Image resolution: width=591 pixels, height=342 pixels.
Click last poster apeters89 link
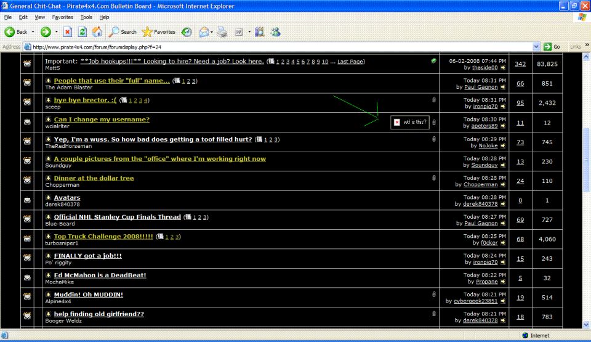[484, 126]
